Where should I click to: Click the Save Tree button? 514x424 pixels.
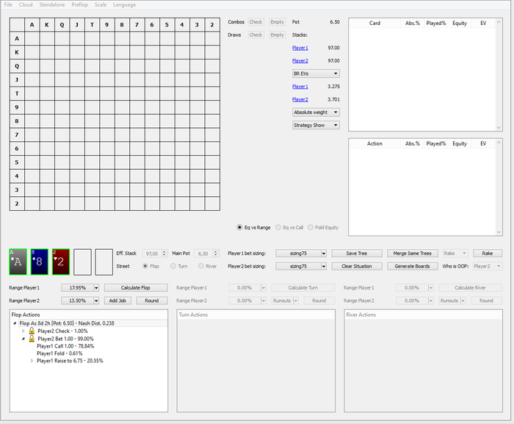357,254
